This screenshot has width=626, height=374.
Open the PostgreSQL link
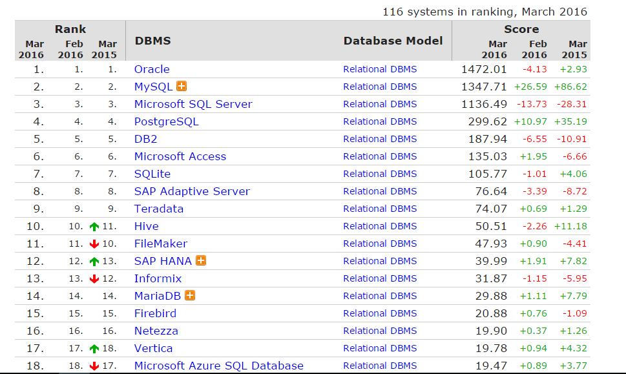tap(165, 121)
